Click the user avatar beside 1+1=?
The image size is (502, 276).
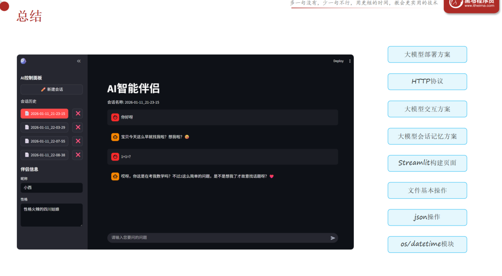pos(115,157)
